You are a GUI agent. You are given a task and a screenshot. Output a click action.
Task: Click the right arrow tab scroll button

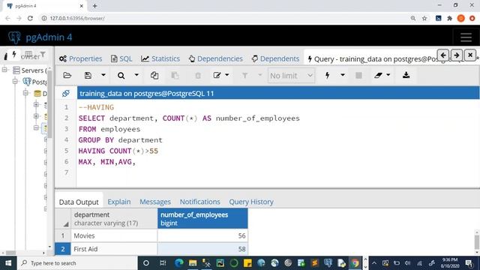[457, 55]
